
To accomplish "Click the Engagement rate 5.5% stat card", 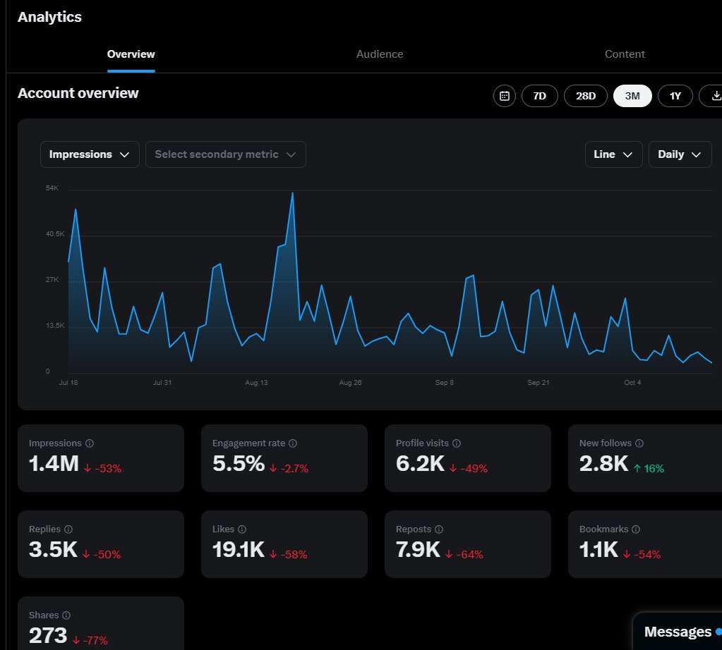I will [284, 458].
